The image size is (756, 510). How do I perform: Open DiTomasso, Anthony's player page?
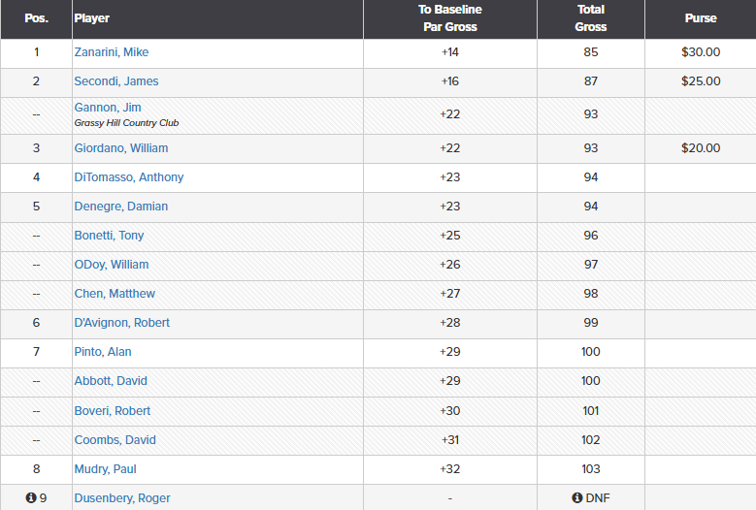pos(129,177)
